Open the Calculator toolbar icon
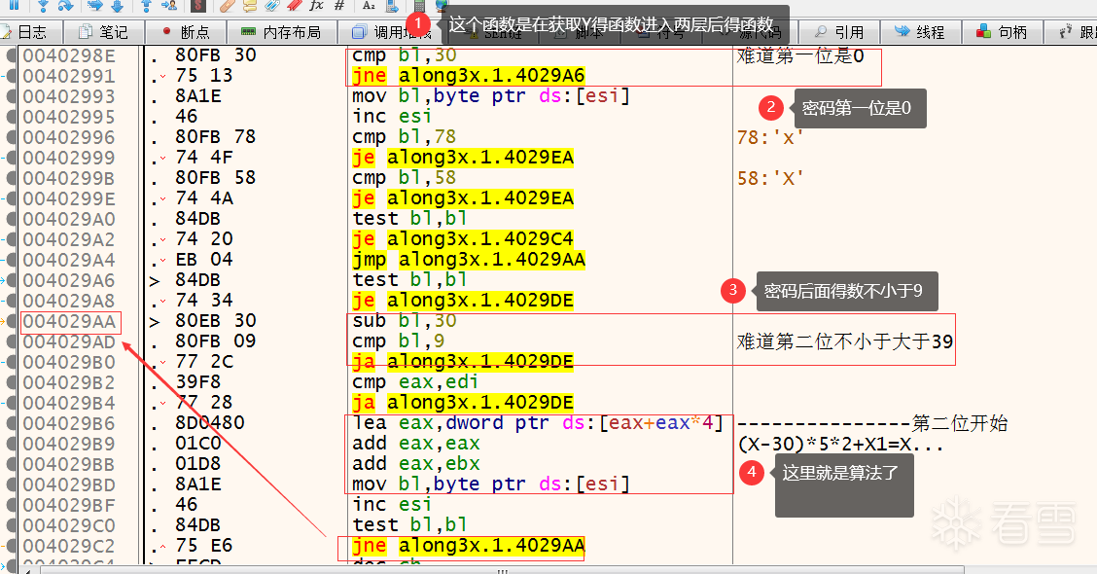This screenshot has width=1097, height=574. 419,5
